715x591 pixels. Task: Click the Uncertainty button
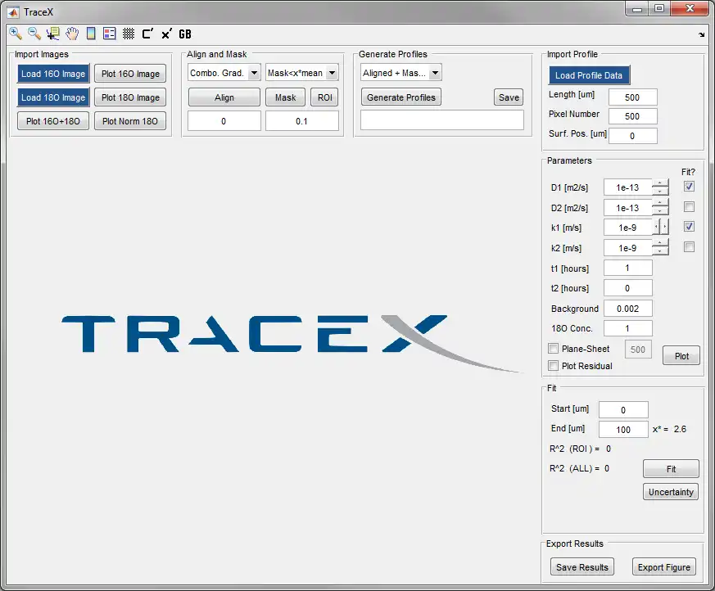671,492
